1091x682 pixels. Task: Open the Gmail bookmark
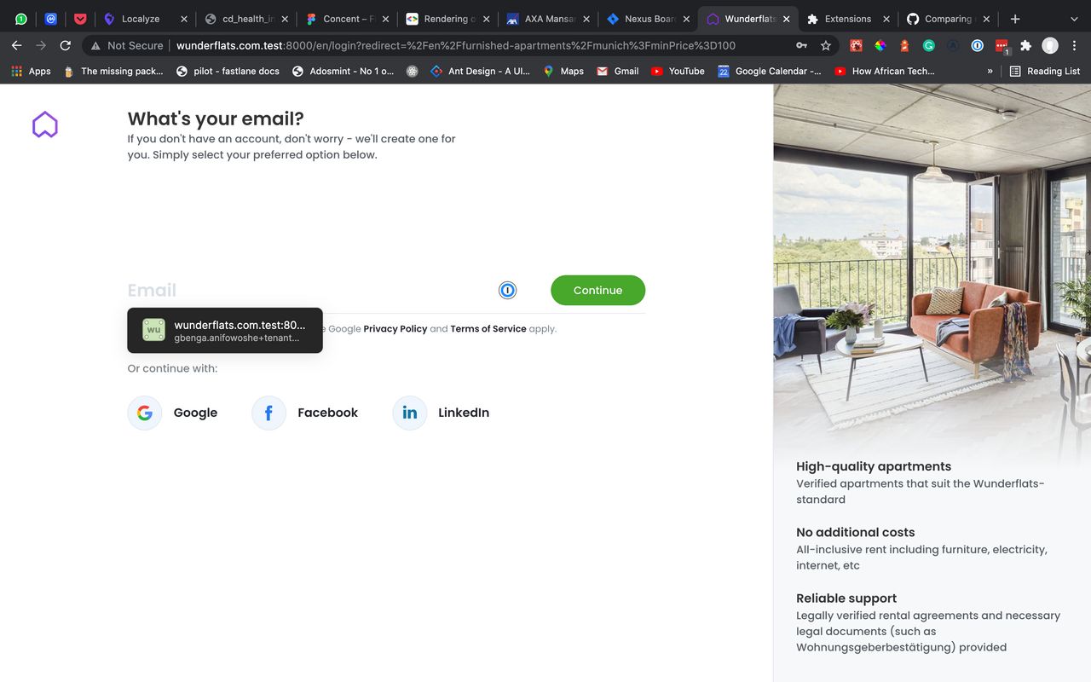point(618,72)
